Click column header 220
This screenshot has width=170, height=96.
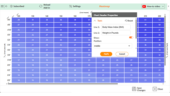(159, 16)
